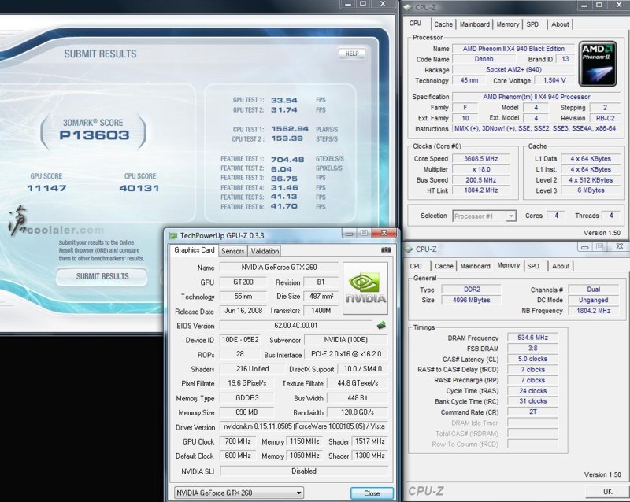
Task: Click the Pixel Fillrate value "19.6 GPixel/s"
Action: (x=246, y=383)
